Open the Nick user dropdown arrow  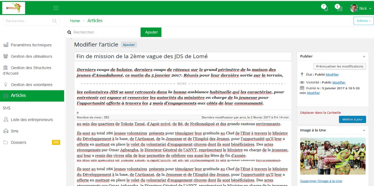point(370,8)
